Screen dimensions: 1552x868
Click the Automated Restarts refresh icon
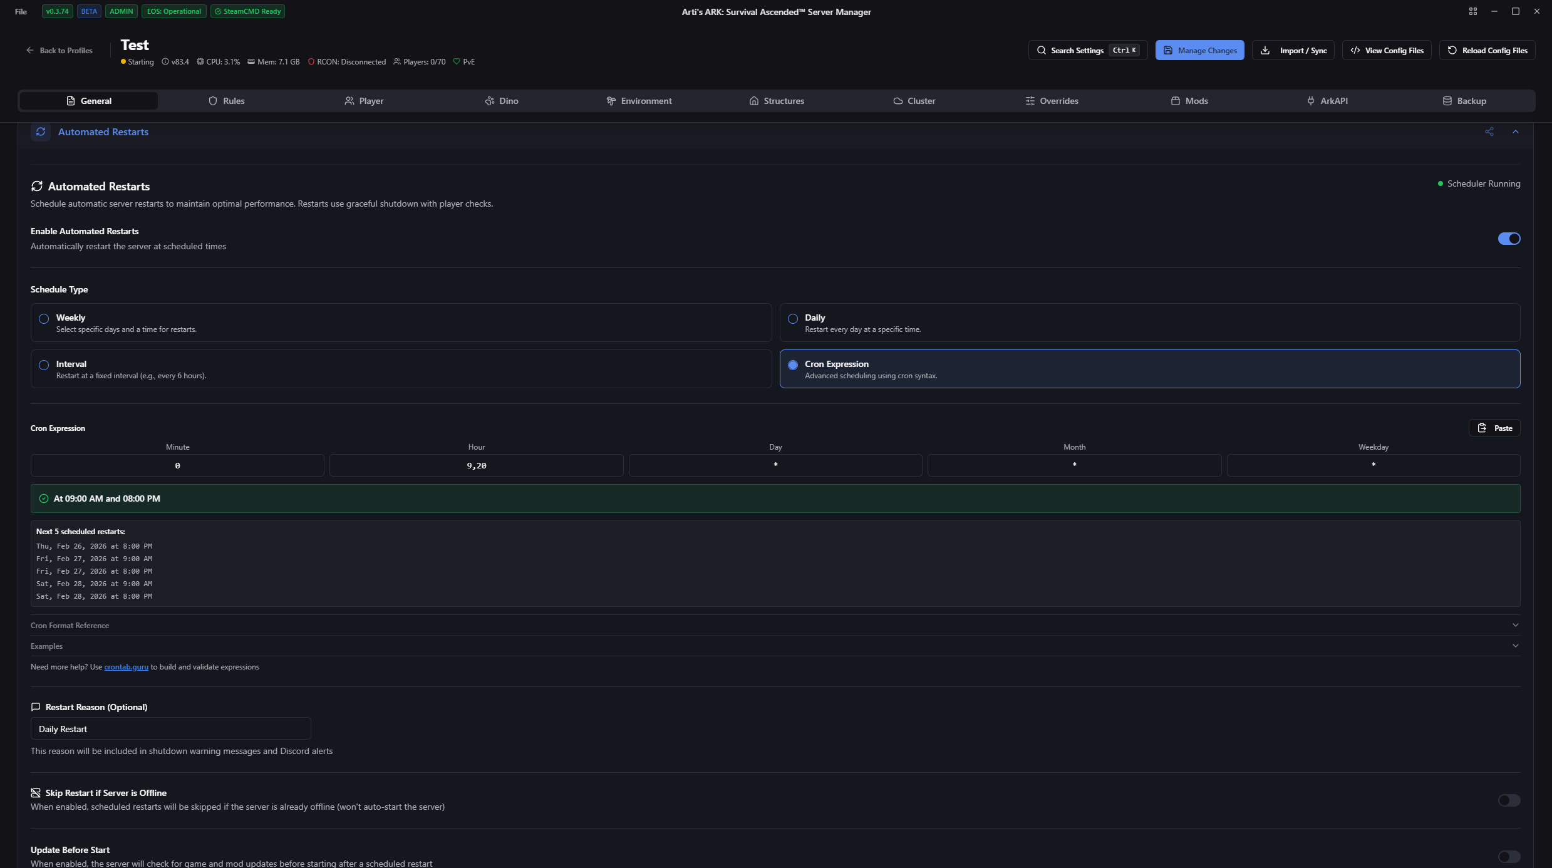click(x=41, y=132)
